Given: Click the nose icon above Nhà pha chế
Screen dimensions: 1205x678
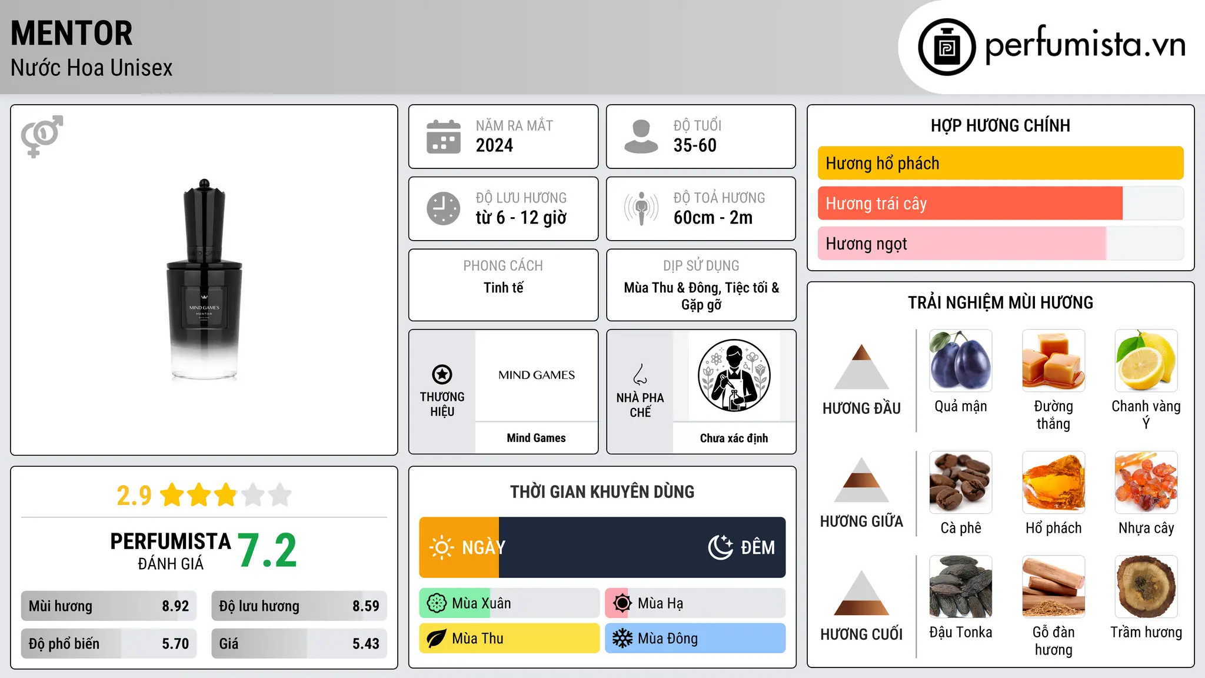Looking at the screenshot, I should click(x=640, y=374).
